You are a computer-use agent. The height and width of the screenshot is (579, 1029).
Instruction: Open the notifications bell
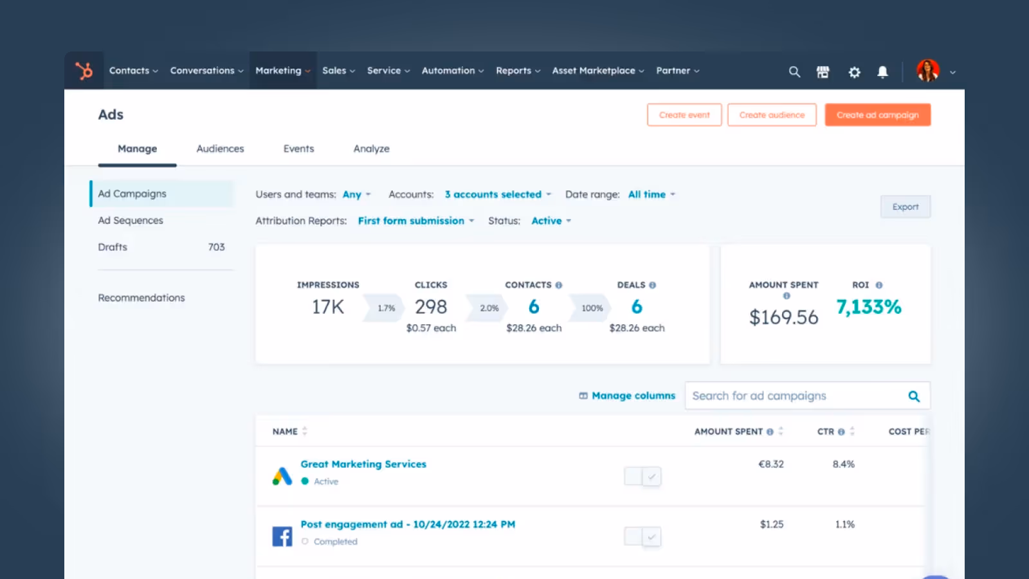(882, 72)
